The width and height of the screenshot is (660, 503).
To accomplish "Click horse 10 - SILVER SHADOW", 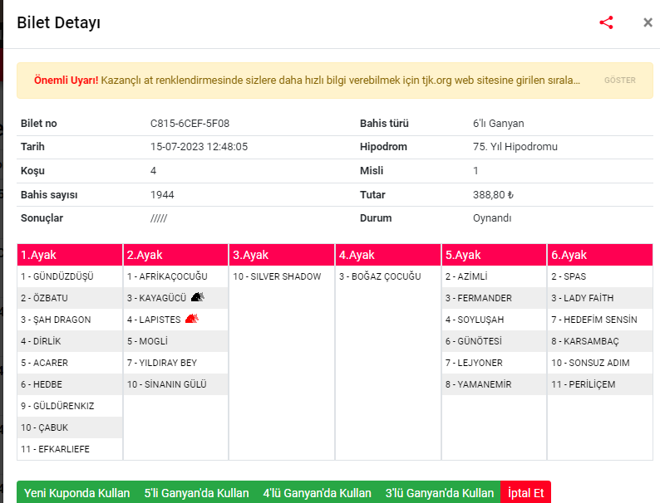I will (x=277, y=276).
